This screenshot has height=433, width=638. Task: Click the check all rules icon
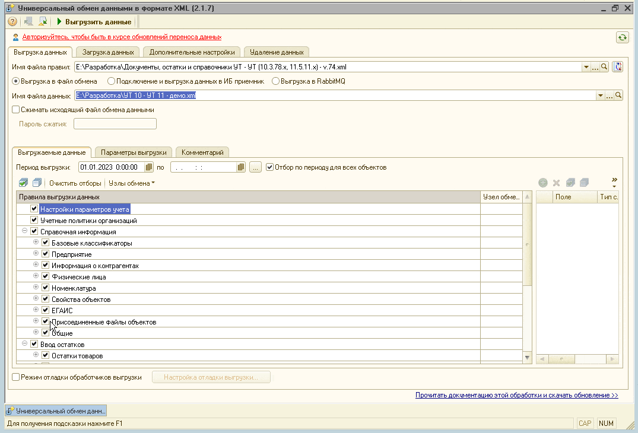tap(23, 183)
